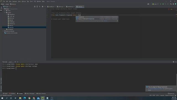177x100 pixels.
Task: Click Expand All in Project panel
Action: tap(37, 7)
